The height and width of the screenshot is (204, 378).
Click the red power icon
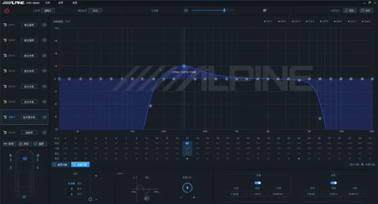7,10
